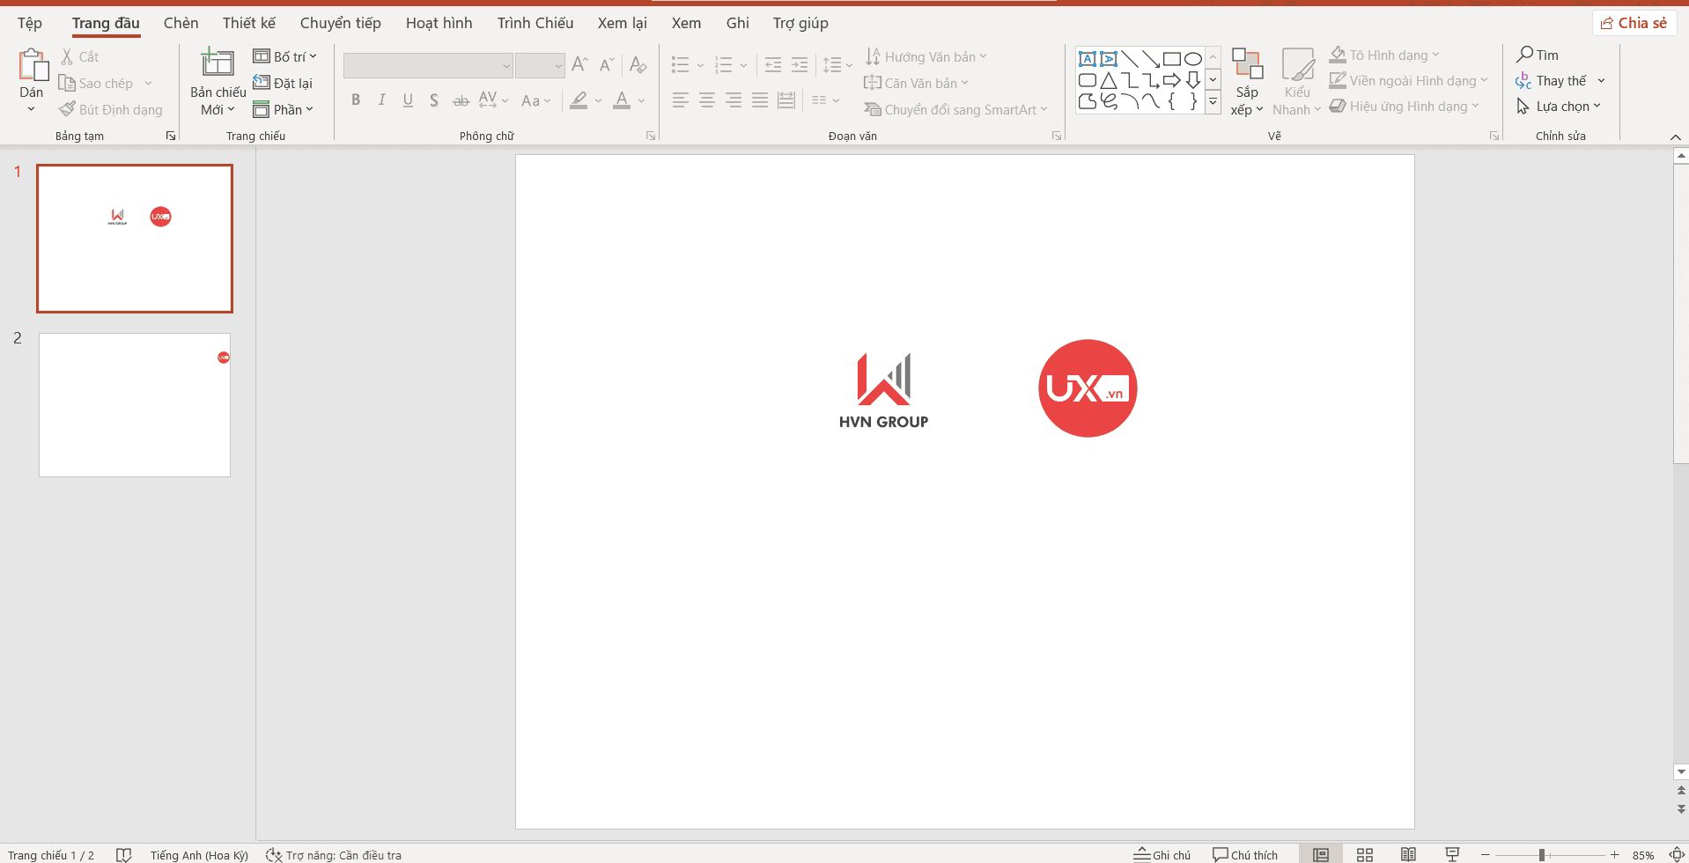Click Bản chiếu Mới new slide icon
The width and height of the screenshot is (1689, 863).
pyautogui.click(x=218, y=64)
